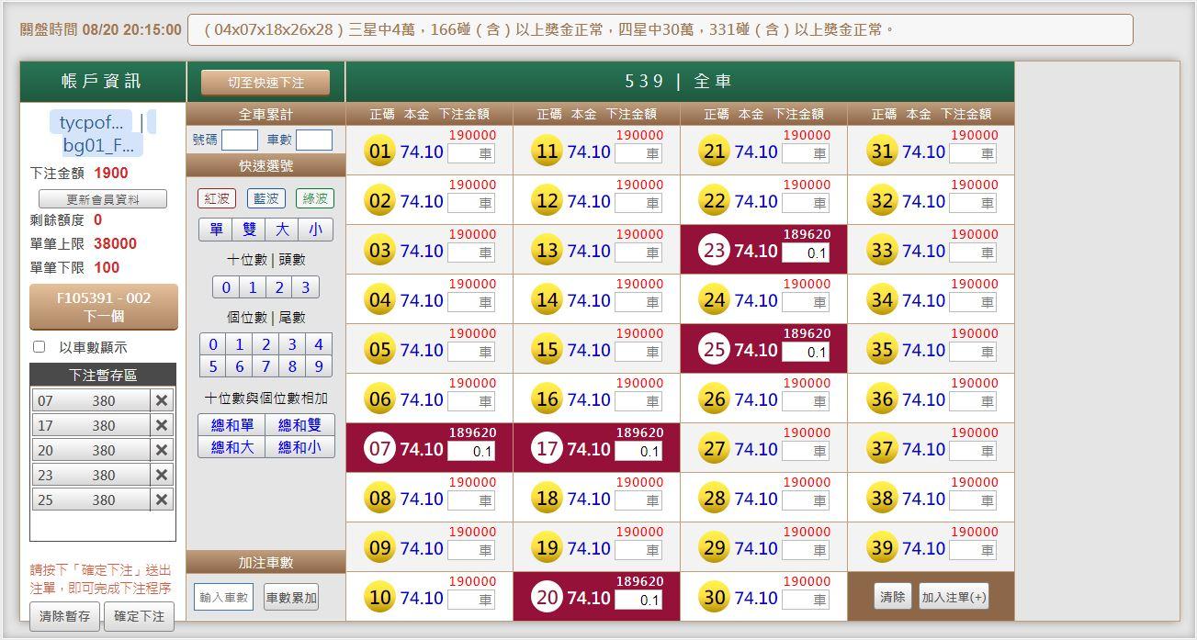Click 車數累加 button
This screenshot has width=1197, height=640.
click(x=291, y=598)
